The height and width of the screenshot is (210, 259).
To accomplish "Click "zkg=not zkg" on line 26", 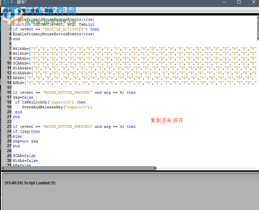I will (x=25, y=141).
